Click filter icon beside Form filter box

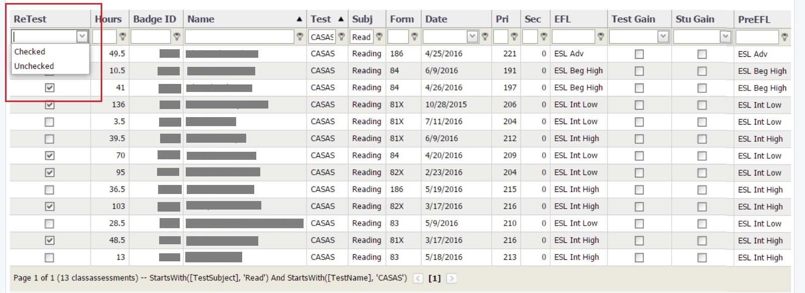pyautogui.click(x=414, y=37)
